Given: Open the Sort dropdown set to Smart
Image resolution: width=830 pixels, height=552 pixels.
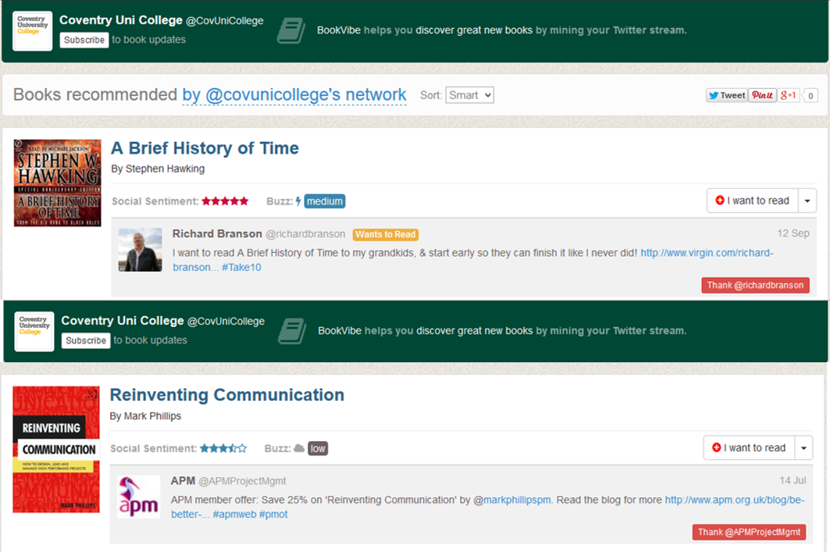Looking at the screenshot, I should point(469,95).
